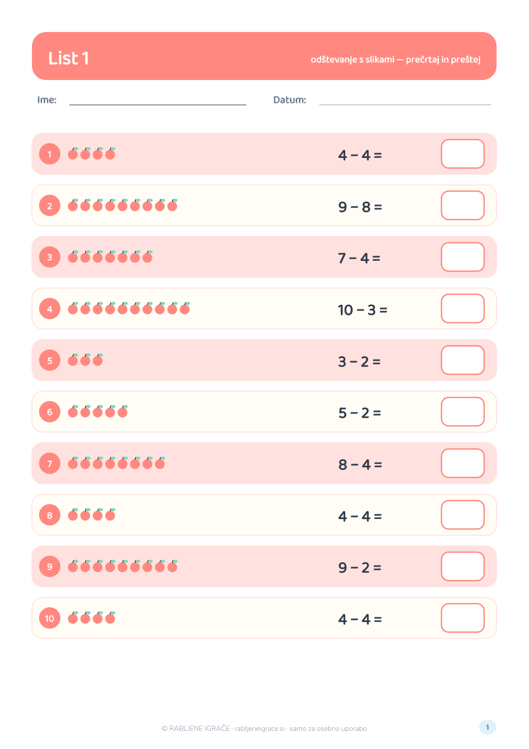Click the answer box for 10 − 3
The width and height of the screenshot is (529, 749).
point(463,308)
